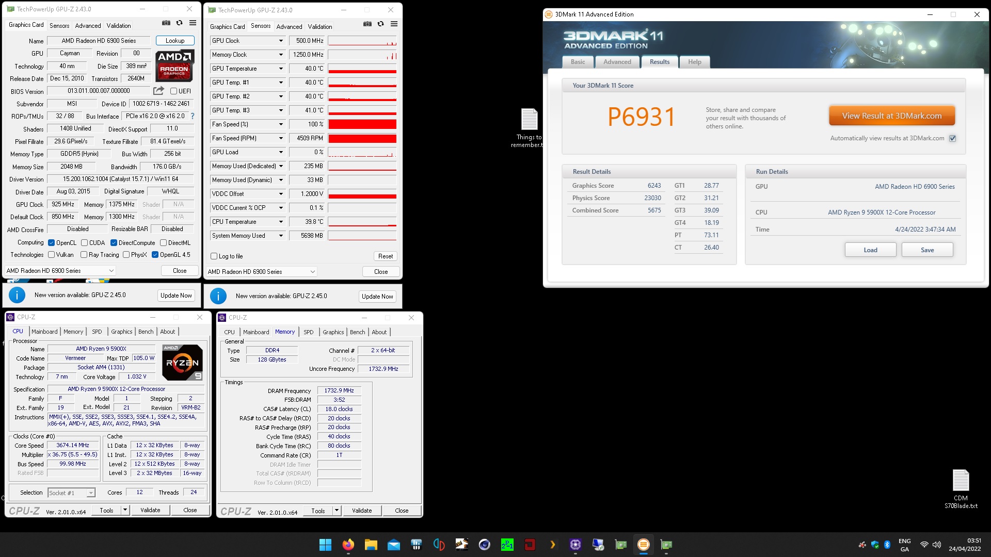Click the screenshot camera icon in left GPU-Z window

point(166,23)
